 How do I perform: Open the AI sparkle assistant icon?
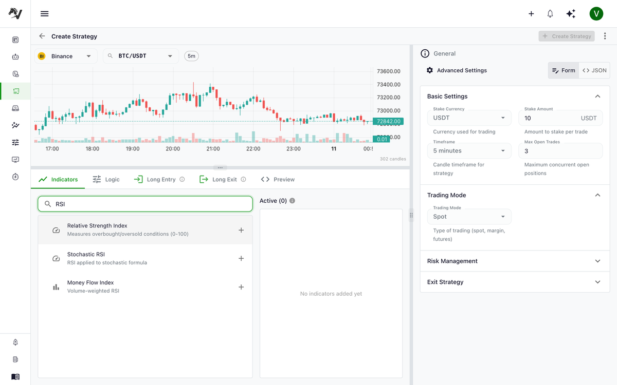point(571,14)
